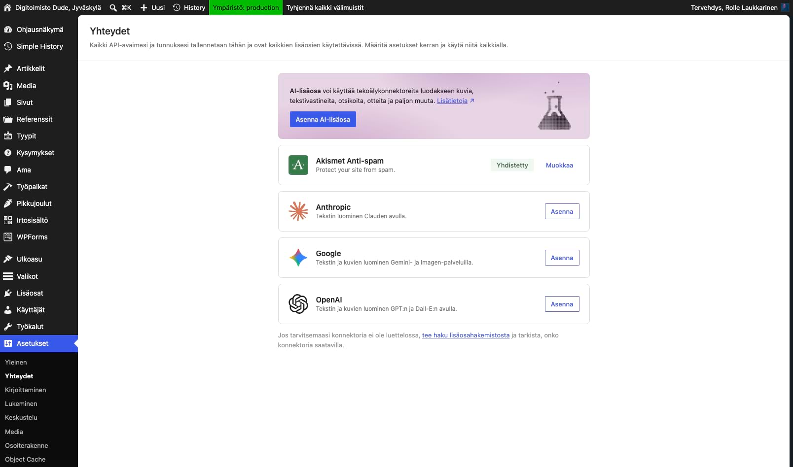
Task: Click the Gemini and Imagen description text
Action: pyautogui.click(x=395, y=263)
